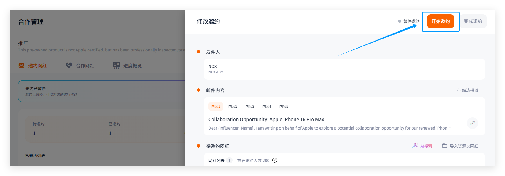505x176 pixels.
Task: Click the 网红列表 label
Action: click(x=217, y=161)
